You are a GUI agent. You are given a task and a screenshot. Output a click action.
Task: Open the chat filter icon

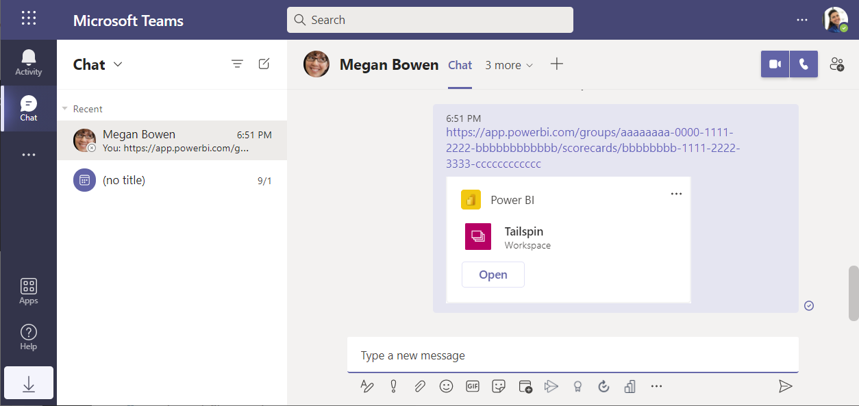click(x=237, y=64)
